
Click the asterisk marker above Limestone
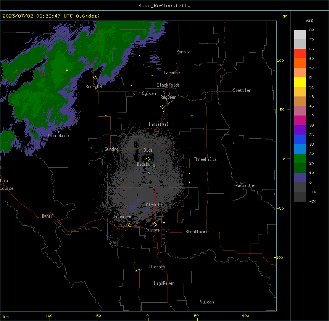58,132
